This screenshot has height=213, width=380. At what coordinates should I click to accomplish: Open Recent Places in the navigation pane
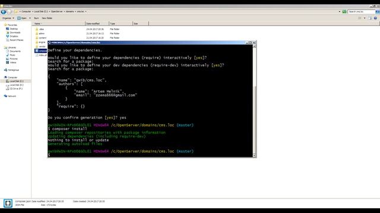point(15,40)
